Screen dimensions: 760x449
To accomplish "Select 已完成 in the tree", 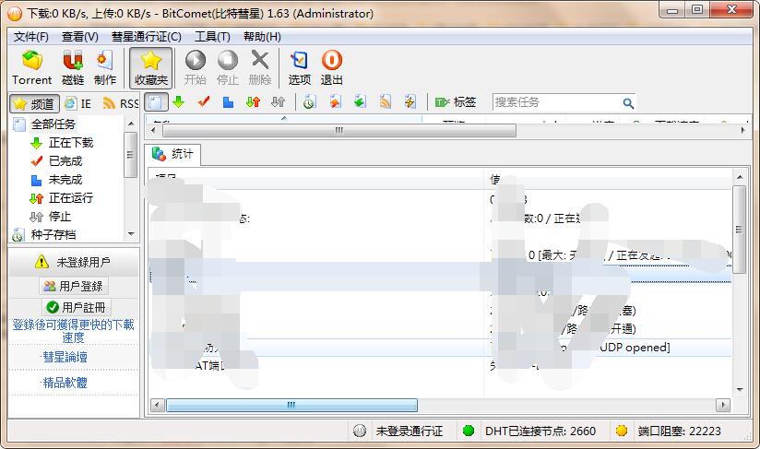I will [65, 161].
